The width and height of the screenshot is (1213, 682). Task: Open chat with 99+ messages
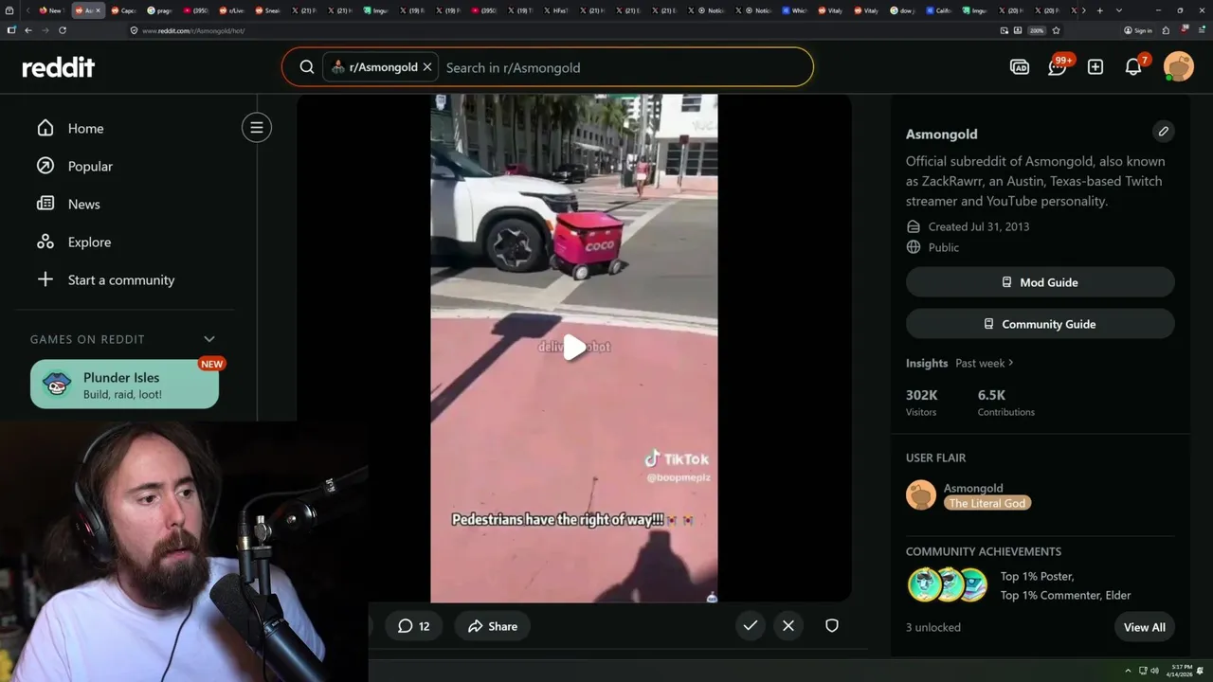(1058, 66)
